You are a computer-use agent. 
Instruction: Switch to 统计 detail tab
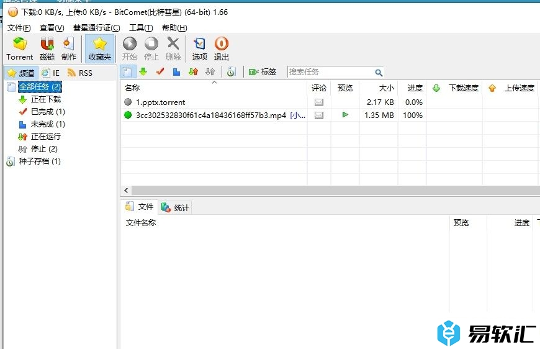[x=175, y=207]
